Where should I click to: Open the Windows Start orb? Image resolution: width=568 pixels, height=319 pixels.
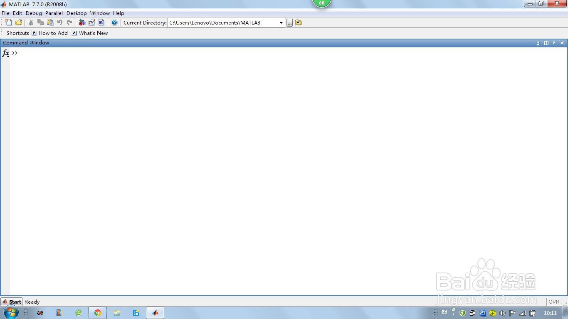tap(11, 313)
